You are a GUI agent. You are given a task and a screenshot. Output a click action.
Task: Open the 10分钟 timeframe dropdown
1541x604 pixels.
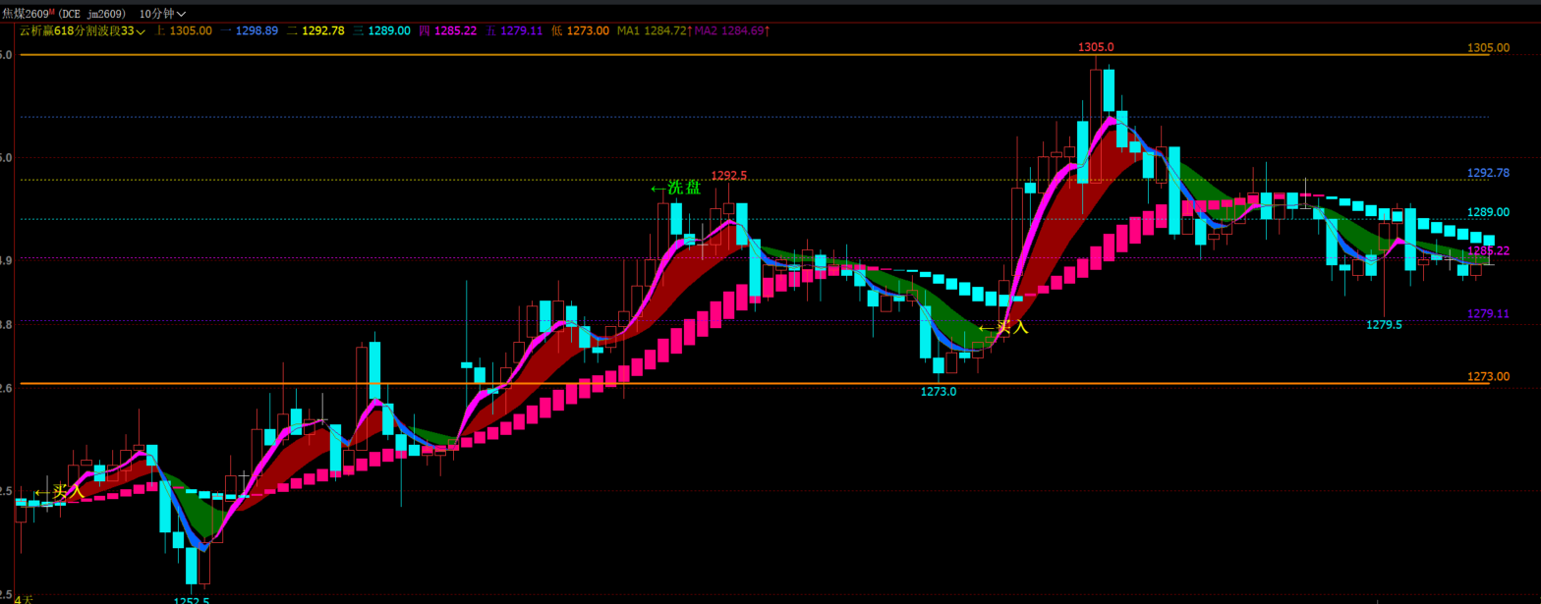[162, 14]
